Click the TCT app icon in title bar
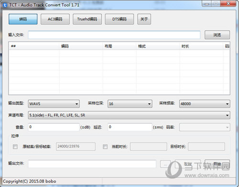 (x=5, y=5)
